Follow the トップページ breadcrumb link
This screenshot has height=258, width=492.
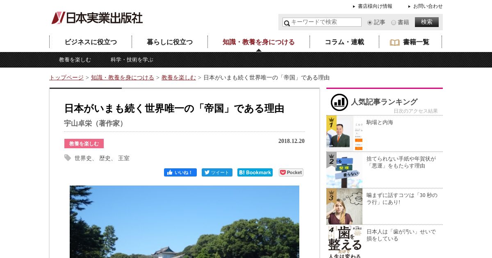[x=66, y=78]
